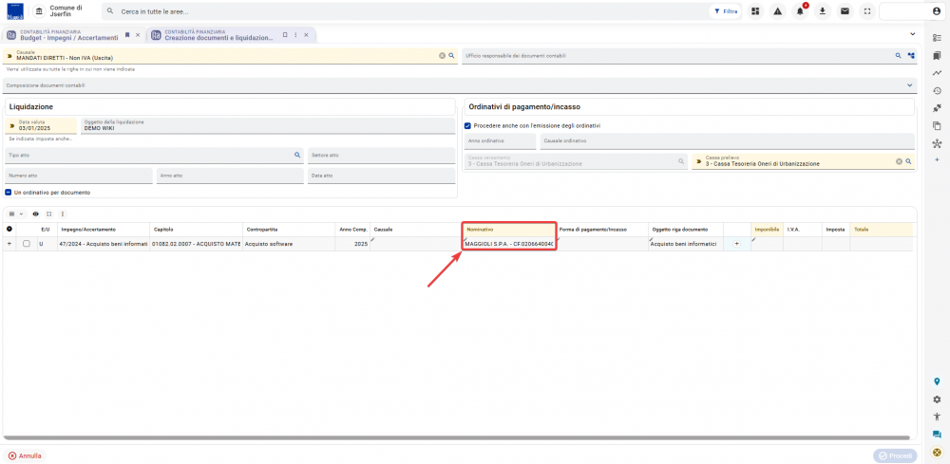Viewport: 950px width, 464px height.
Task: Close the Creazione documenti e liquidazion... tab
Action: (306, 35)
